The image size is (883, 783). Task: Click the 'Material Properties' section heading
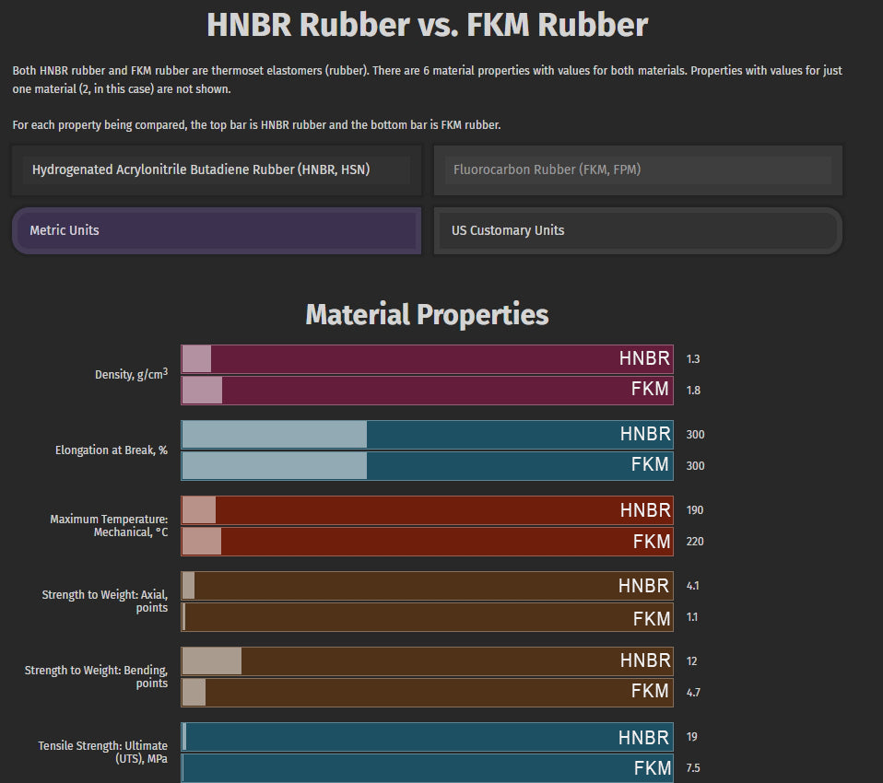(x=427, y=315)
